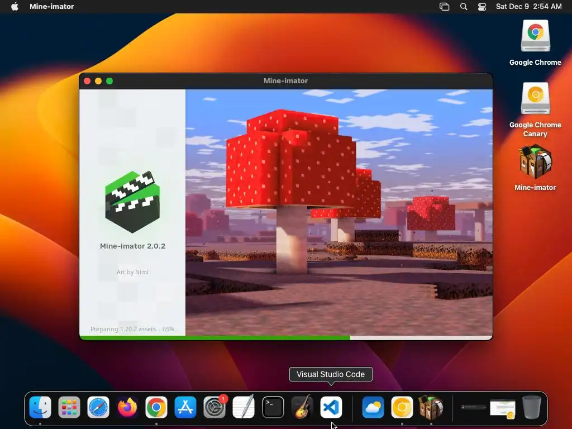The width and height of the screenshot is (572, 429).
Task: Launch Visual Studio Code from the dock
Action: tap(331, 407)
